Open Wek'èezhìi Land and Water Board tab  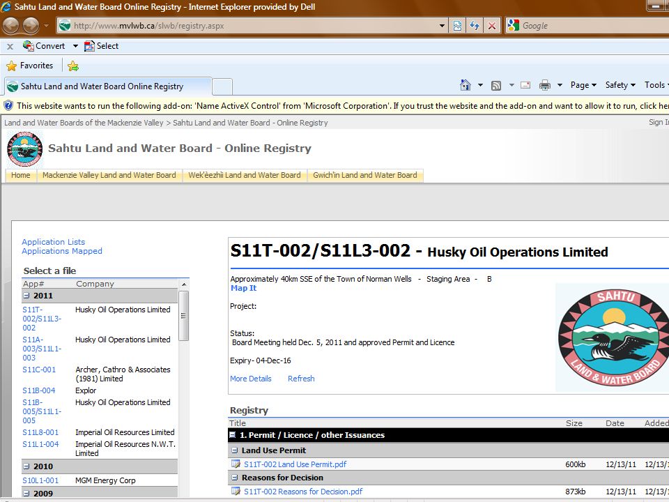click(x=245, y=175)
